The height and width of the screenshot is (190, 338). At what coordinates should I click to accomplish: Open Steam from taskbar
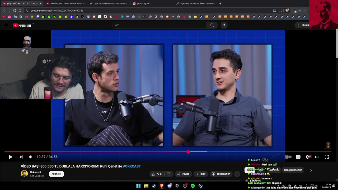point(154,186)
